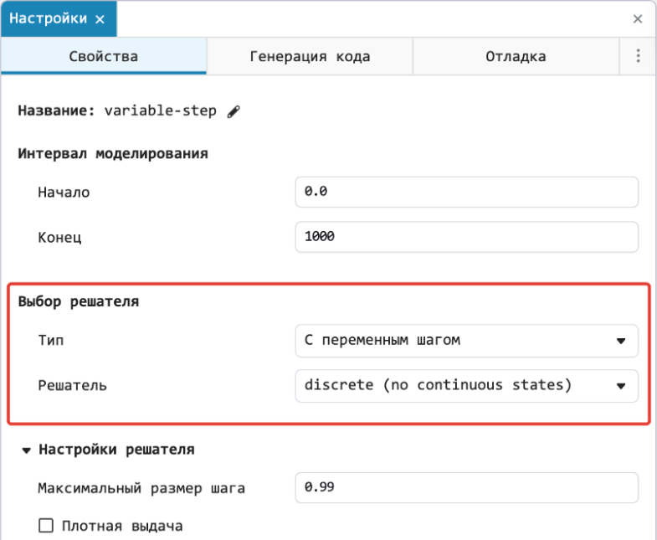Image resolution: width=657 pixels, height=540 pixels.
Task: Switch to the Свойства tab
Action: (x=104, y=56)
